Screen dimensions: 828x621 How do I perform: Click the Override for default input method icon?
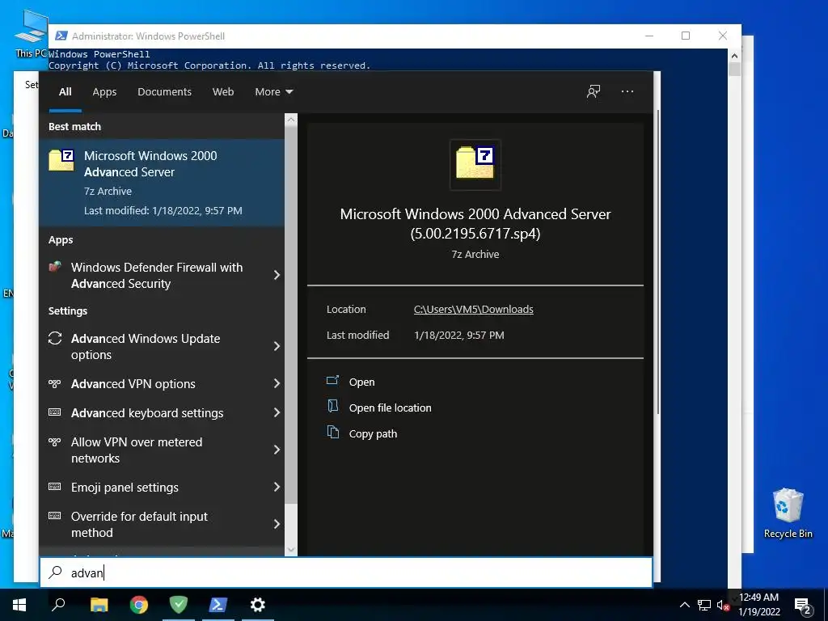tap(54, 515)
